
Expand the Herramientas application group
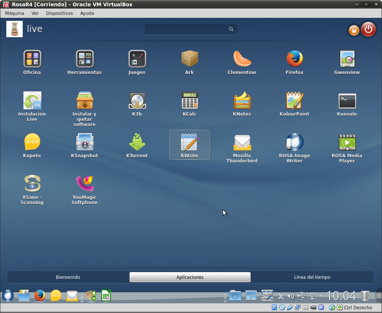tap(85, 59)
